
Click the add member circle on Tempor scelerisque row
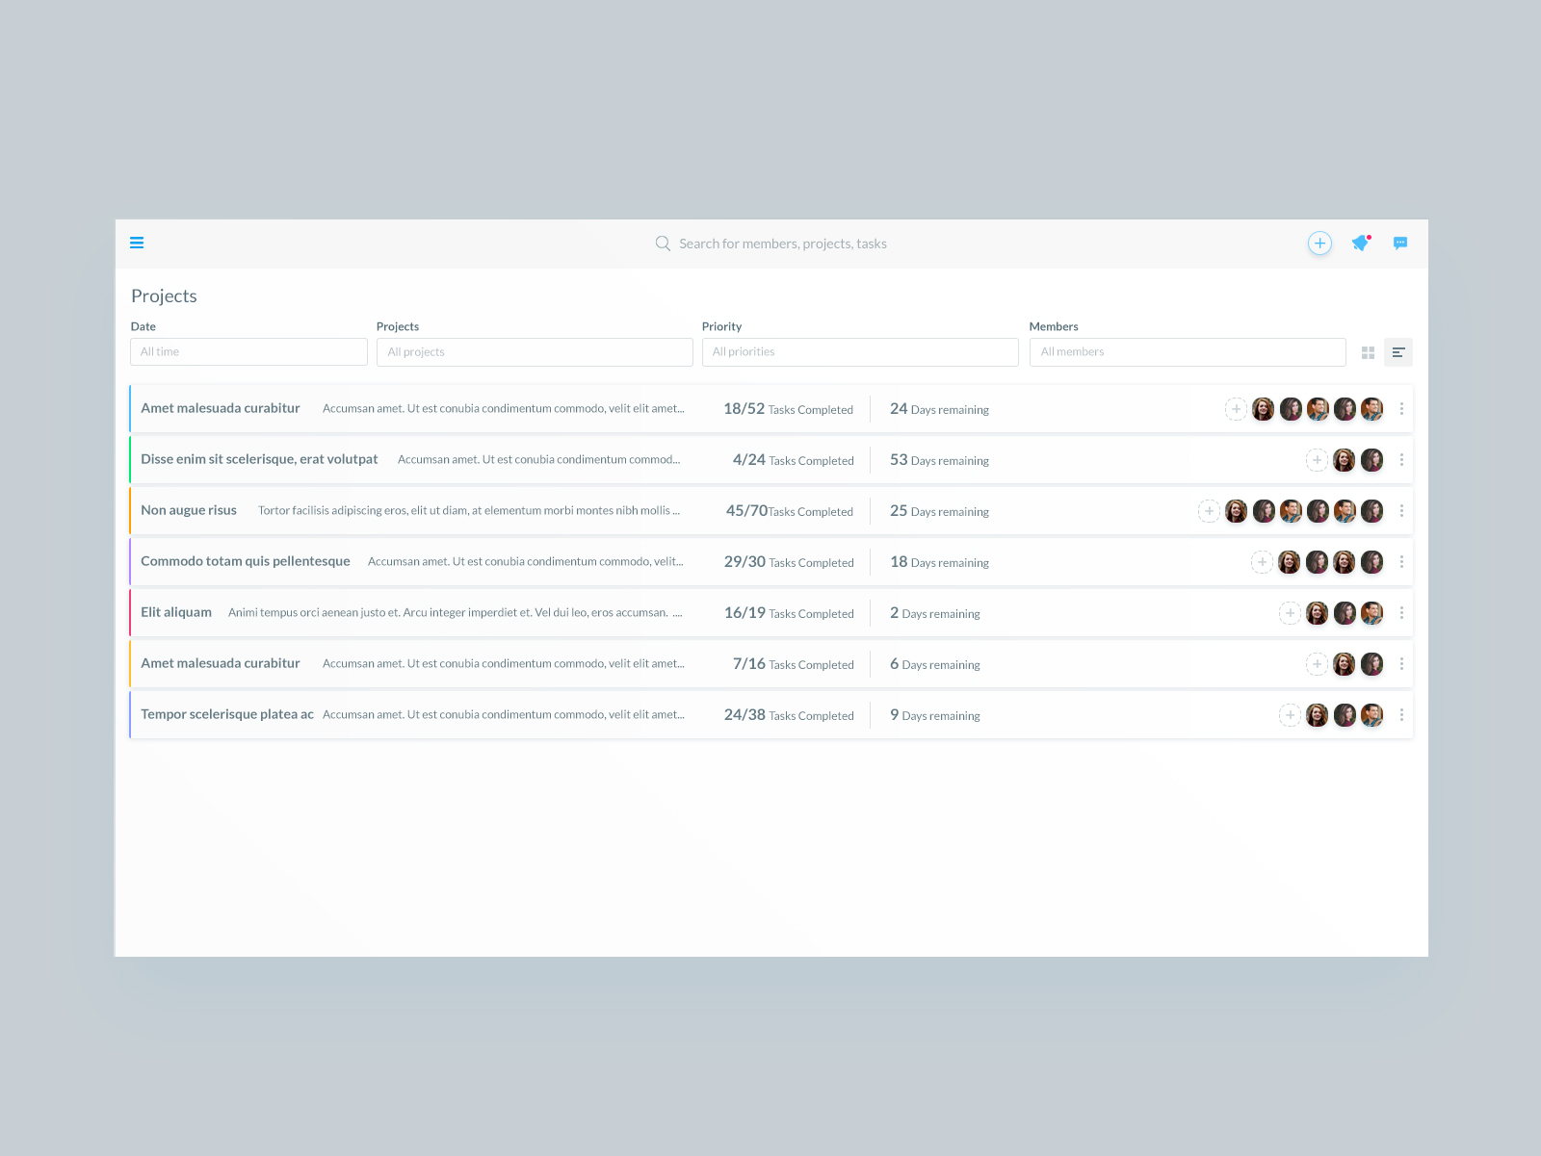1291,715
